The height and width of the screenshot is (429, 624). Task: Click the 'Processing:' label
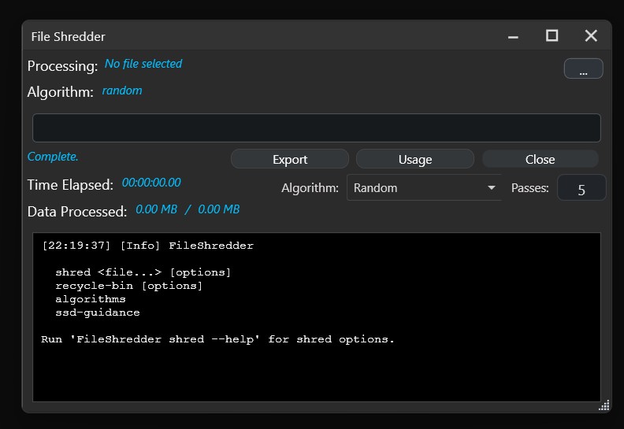(62, 66)
